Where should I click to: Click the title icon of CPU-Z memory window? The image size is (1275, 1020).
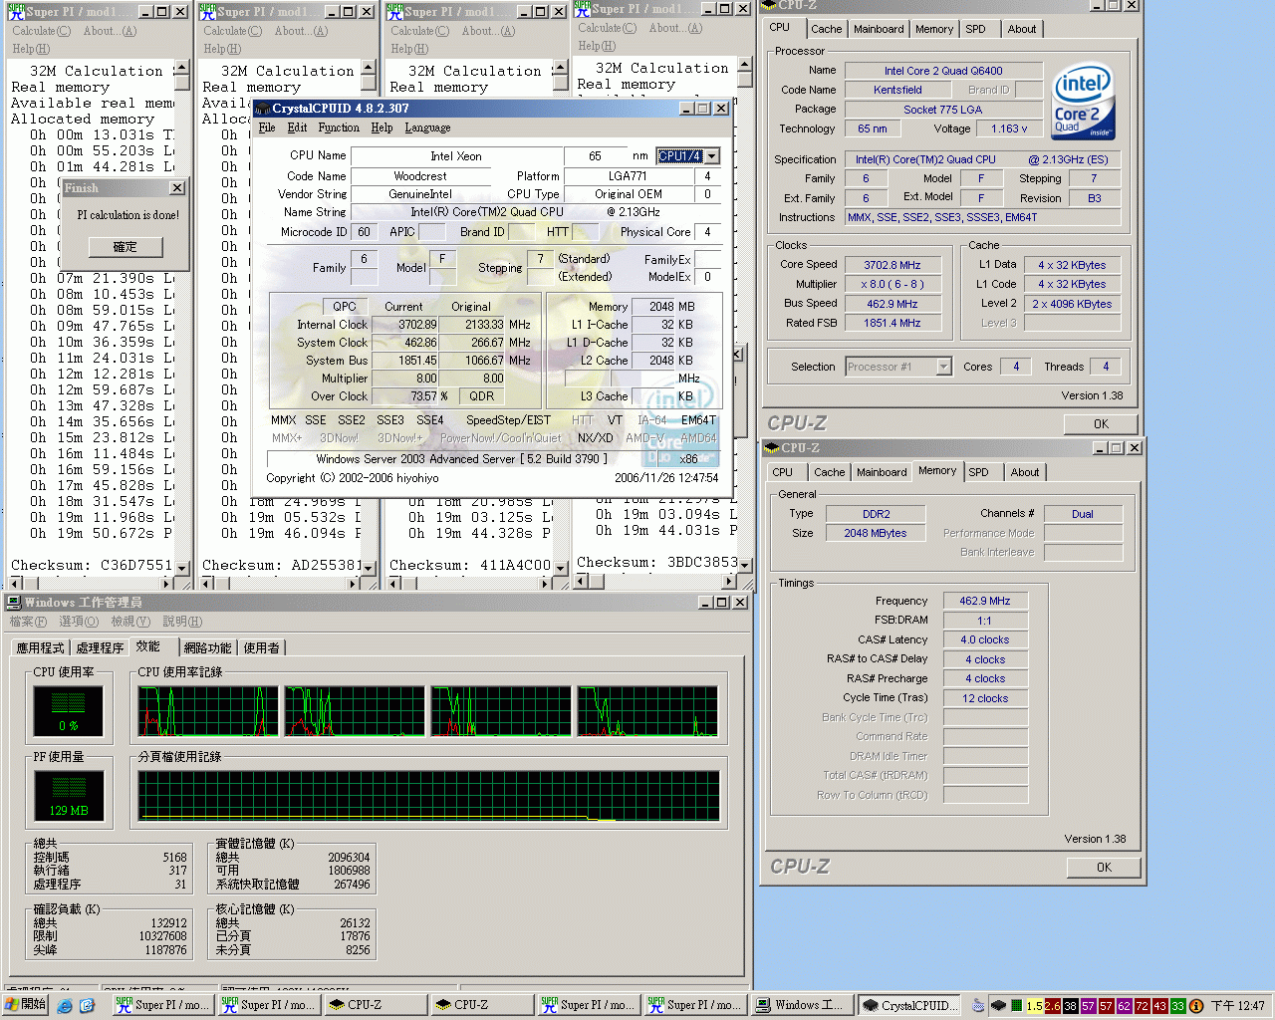pyautogui.click(x=771, y=447)
